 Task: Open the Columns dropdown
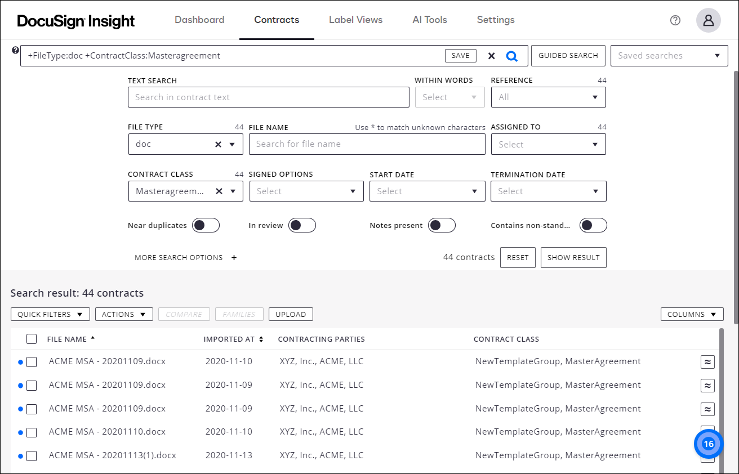click(x=692, y=314)
